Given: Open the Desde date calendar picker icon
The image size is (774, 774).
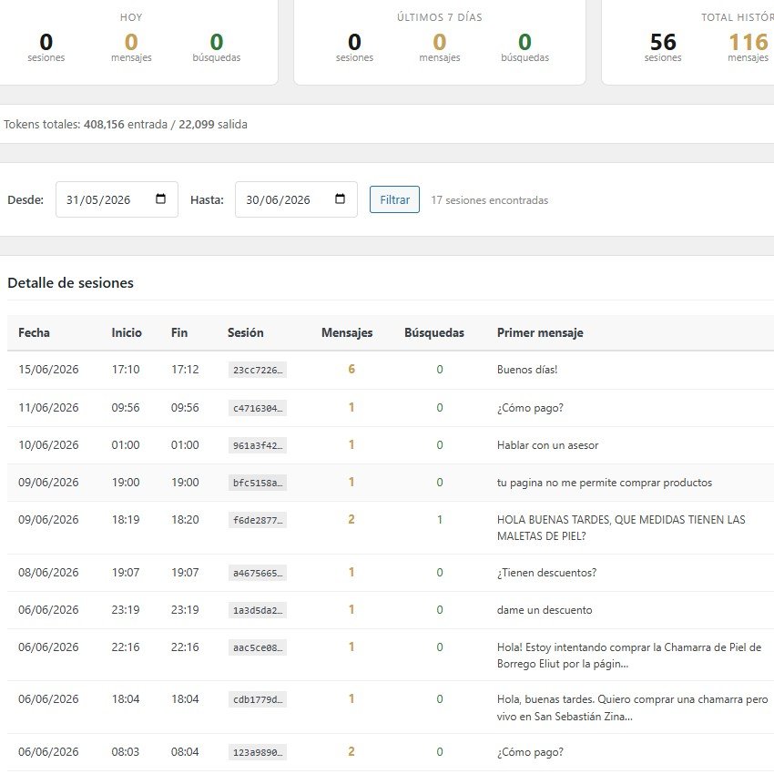Looking at the screenshot, I should [x=160, y=199].
